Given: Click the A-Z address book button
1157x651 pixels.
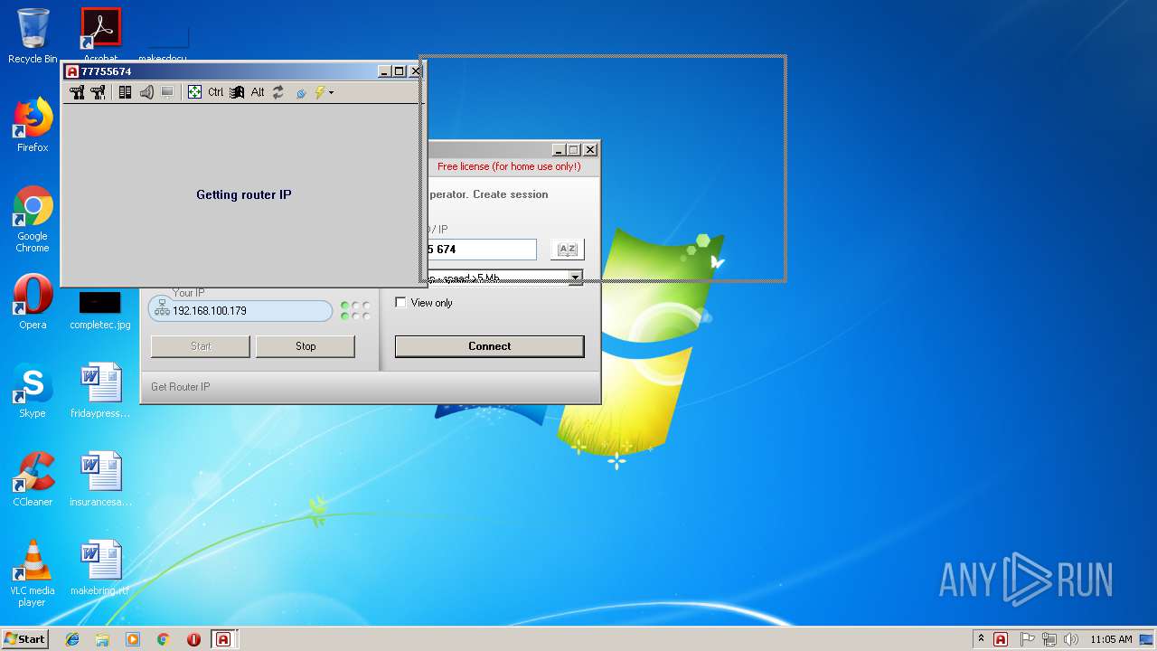Looking at the screenshot, I should click(567, 250).
